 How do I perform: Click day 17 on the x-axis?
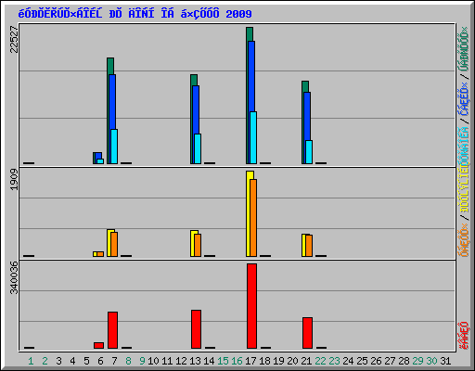250,361
